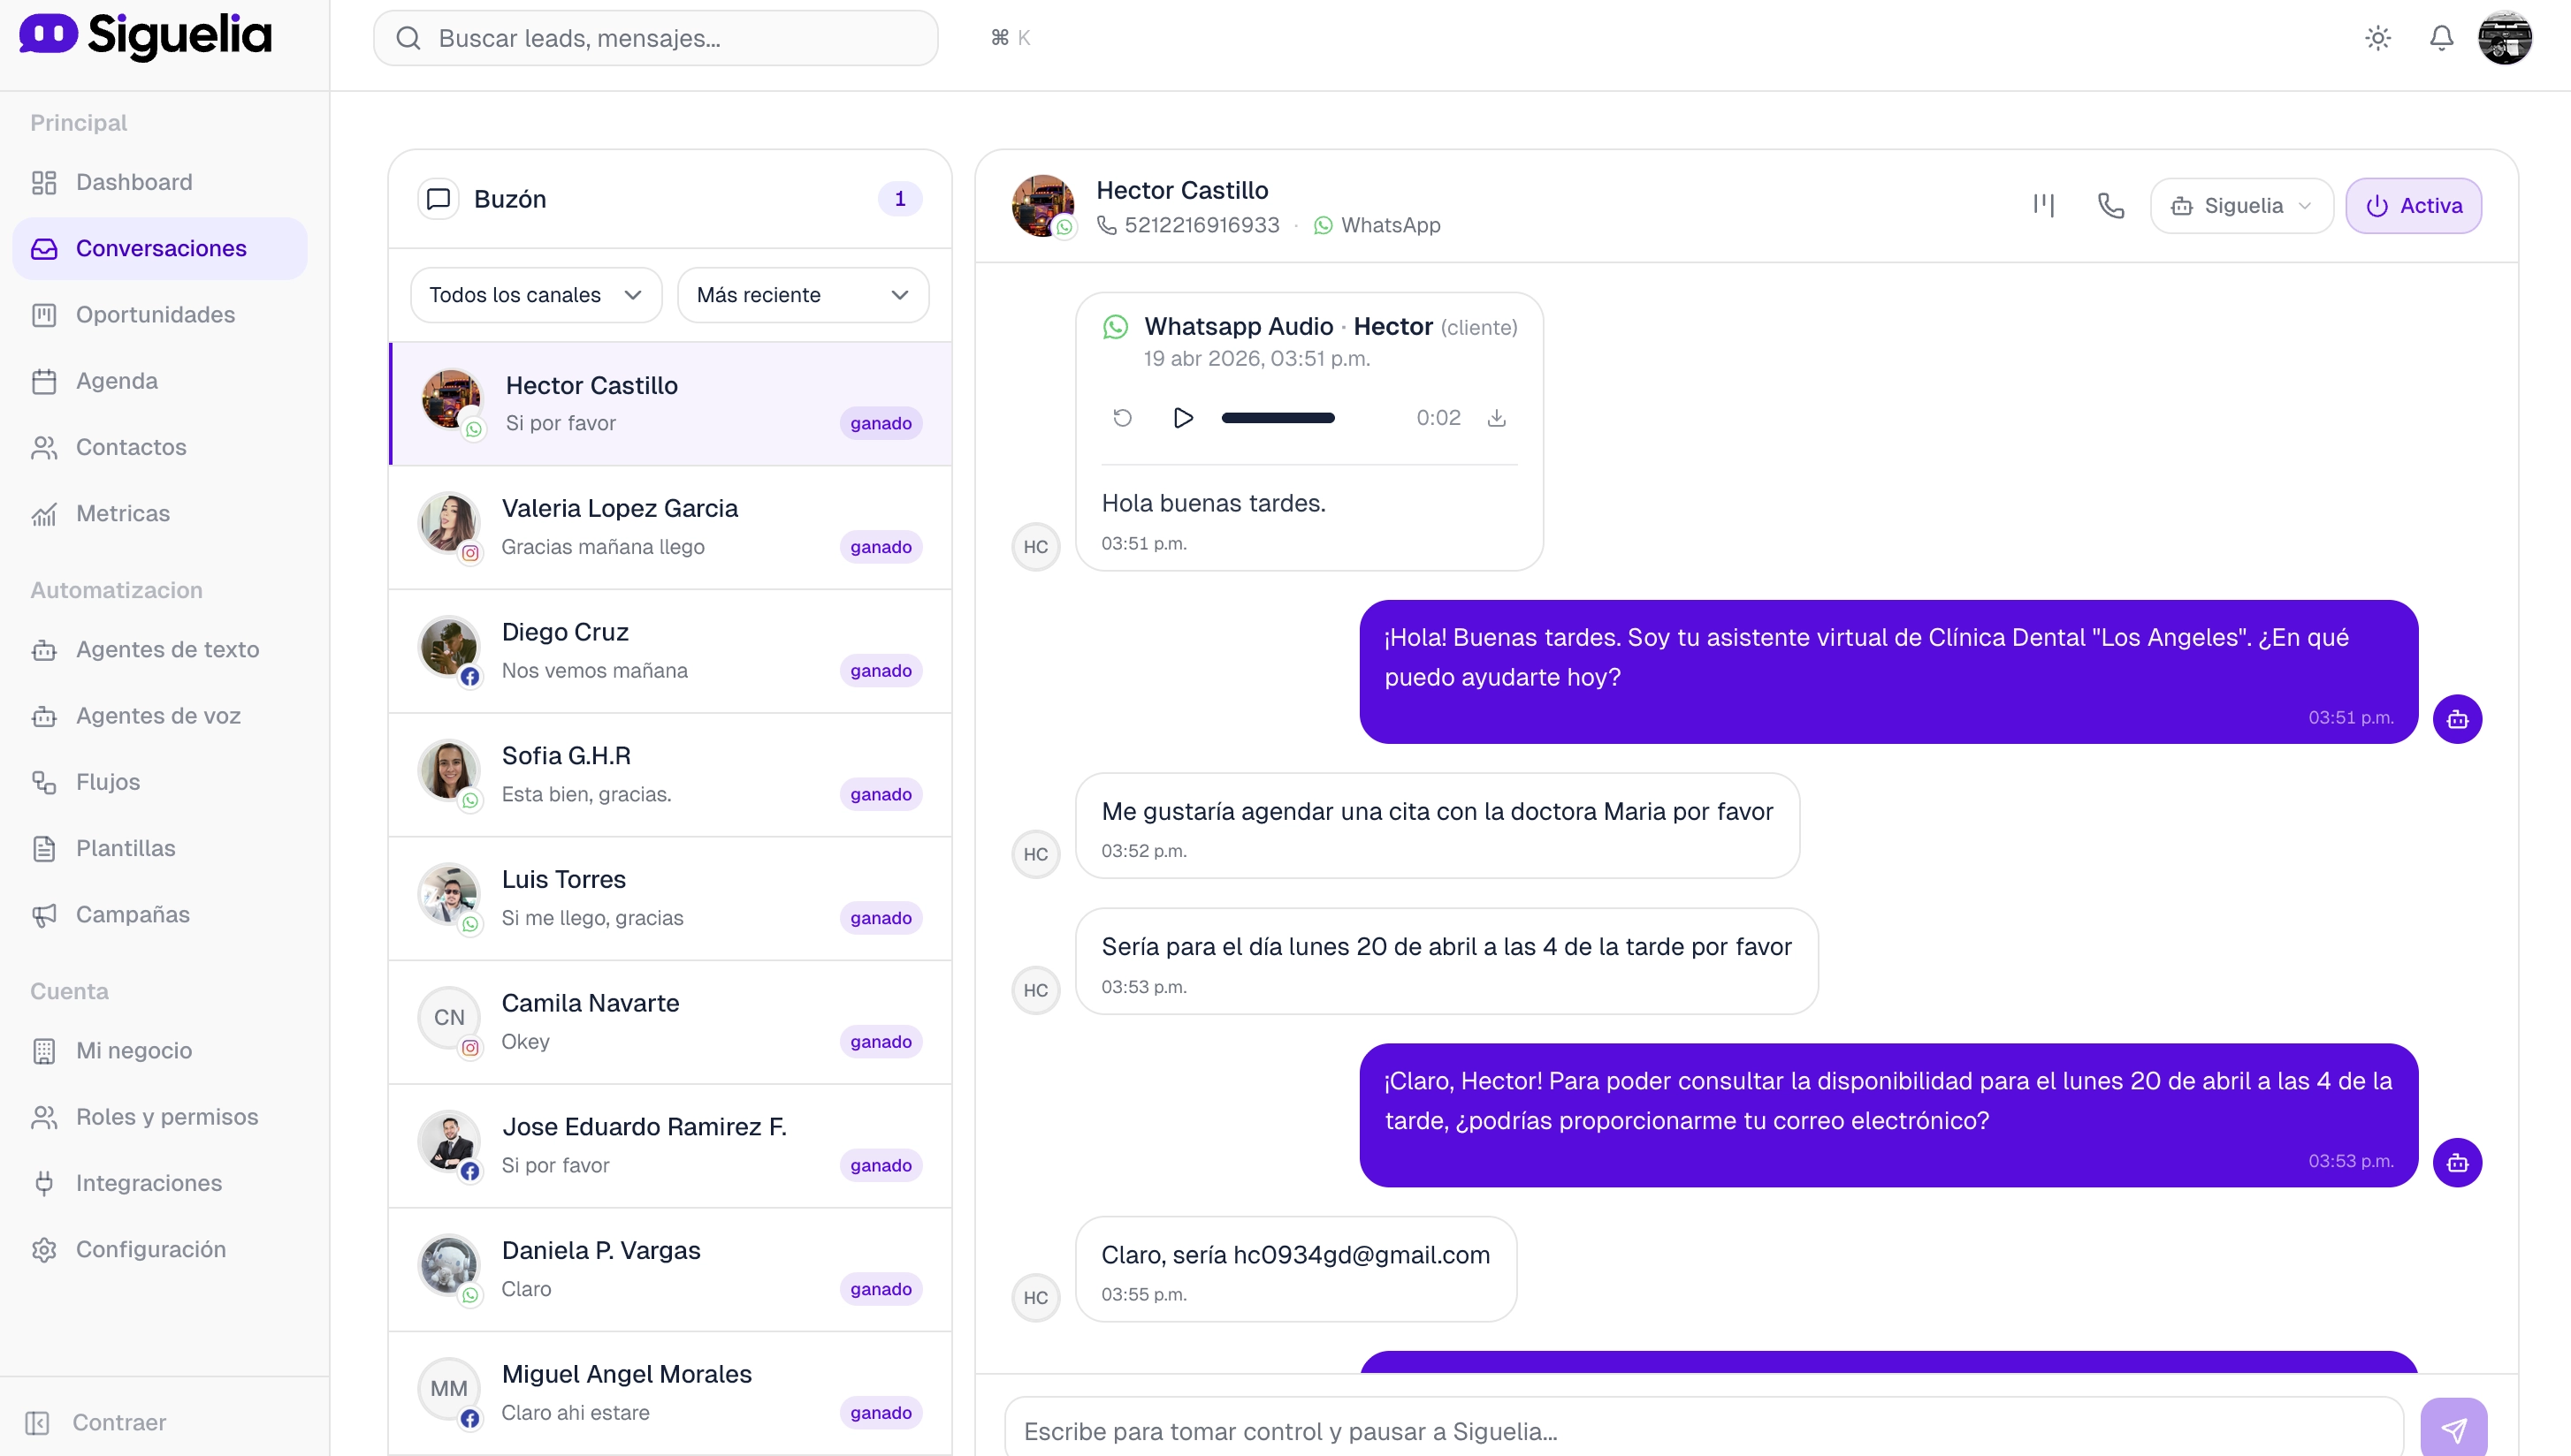Open the Flujos section
The width and height of the screenshot is (2571, 1456).
pyautogui.click(x=108, y=782)
